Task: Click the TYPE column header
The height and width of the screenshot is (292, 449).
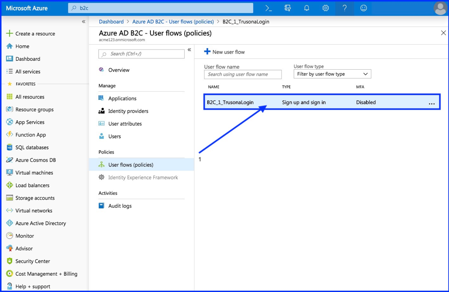Action: point(286,87)
